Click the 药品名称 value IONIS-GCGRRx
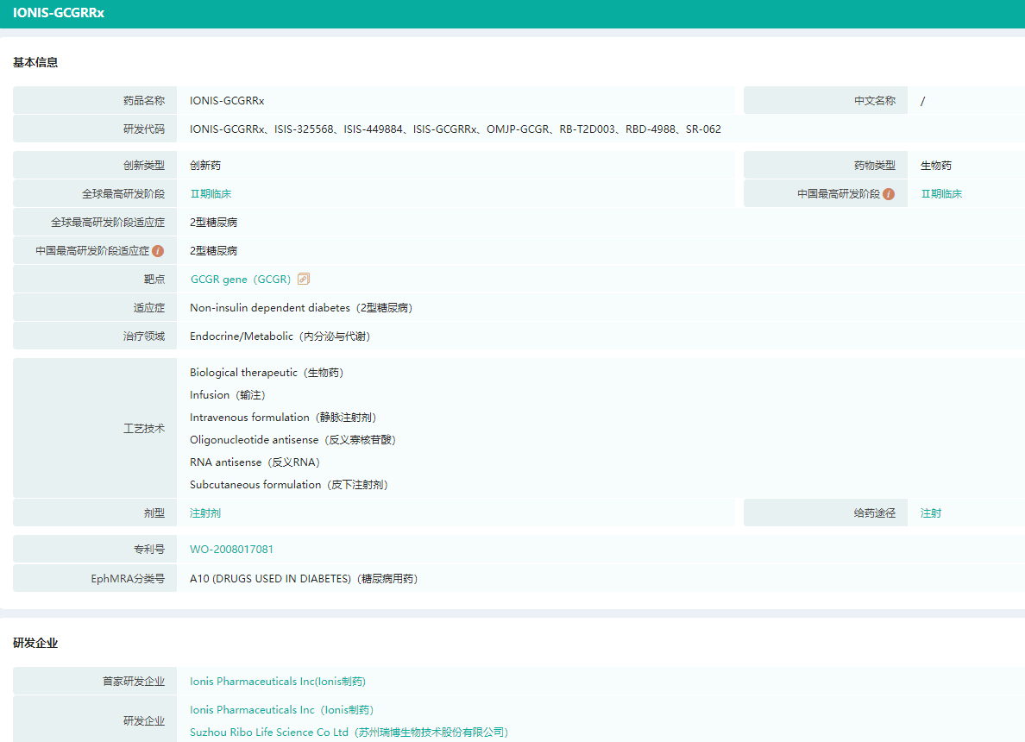Screen dimensions: 1025x742 pyautogui.click(x=227, y=101)
